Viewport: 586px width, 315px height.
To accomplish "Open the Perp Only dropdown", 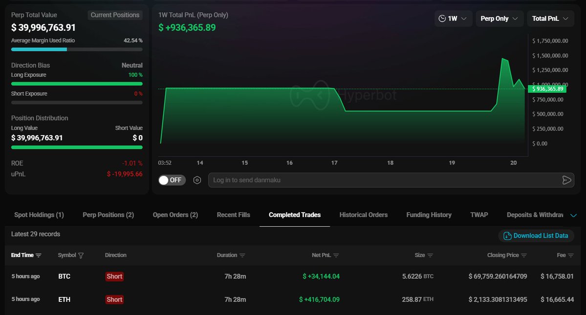I will pyautogui.click(x=499, y=19).
